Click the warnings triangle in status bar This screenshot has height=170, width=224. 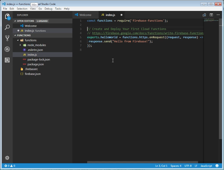pos(11,166)
